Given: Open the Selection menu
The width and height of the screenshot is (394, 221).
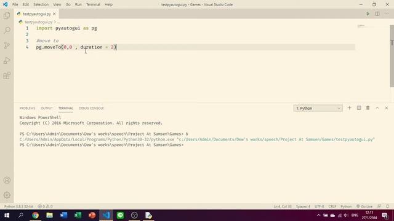Looking at the screenshot, I should [41, 4].
